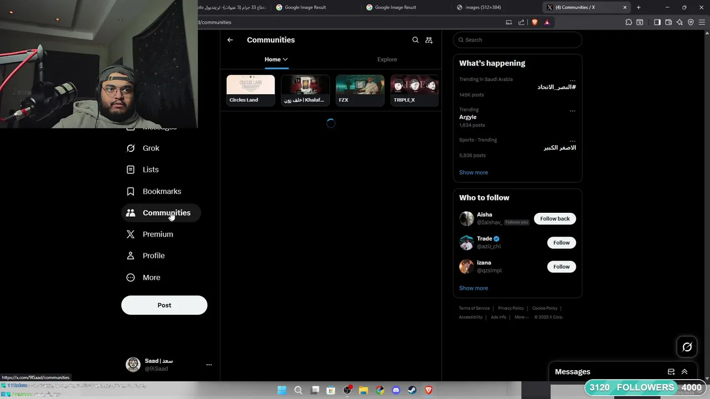Switch to the Explore tab
710x399 pixels.
387,59
